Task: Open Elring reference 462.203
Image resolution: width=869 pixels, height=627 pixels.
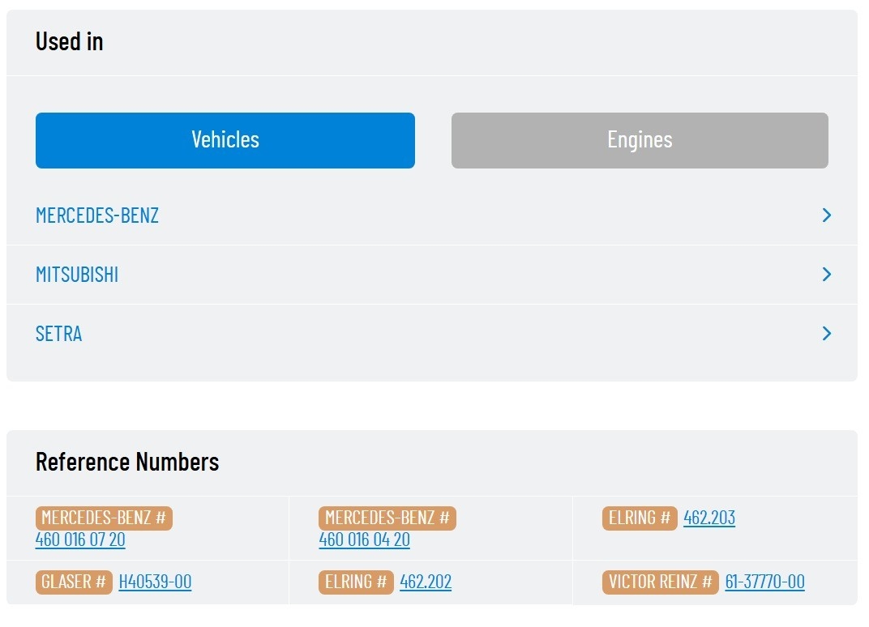Action: point(708,518)
